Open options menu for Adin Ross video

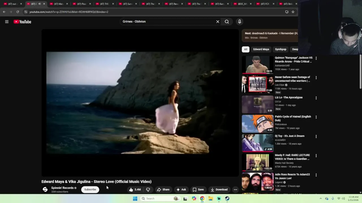(x=316, y=175)
